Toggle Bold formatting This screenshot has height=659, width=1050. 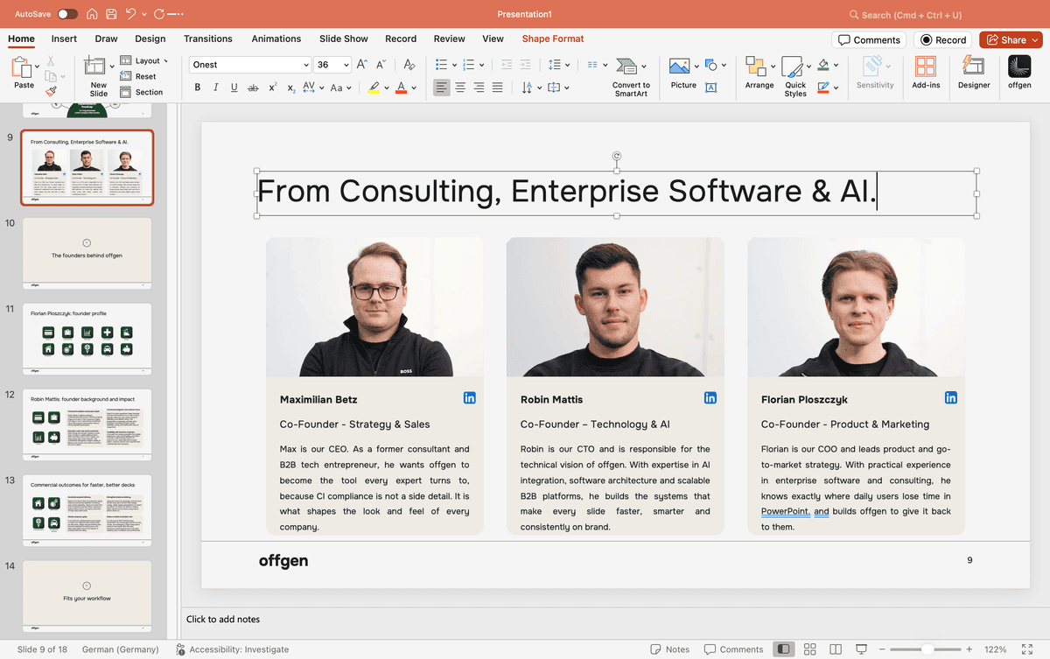click(x=198, y=88)
